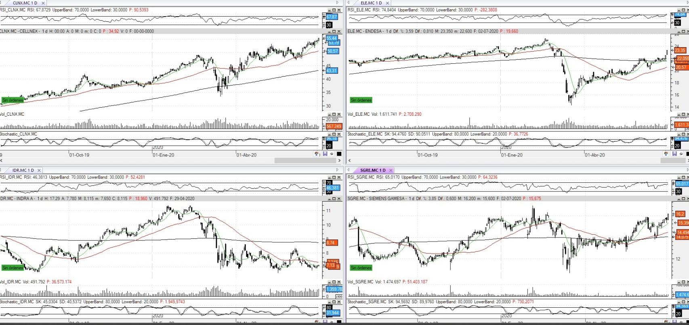Previous tab arrow in the ELE tab strip
This screenshot has height=325, width=689.
(349, 2)
